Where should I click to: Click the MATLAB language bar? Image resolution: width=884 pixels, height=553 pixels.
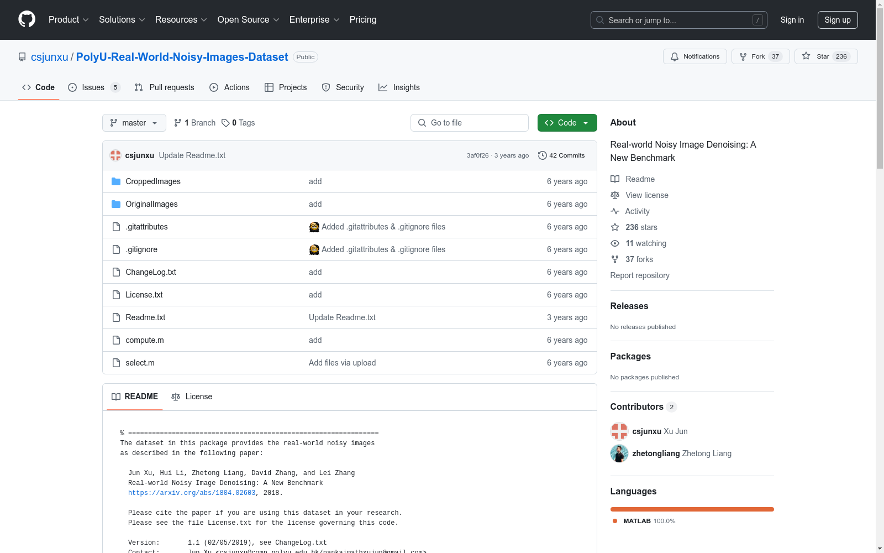pos(692,509)
